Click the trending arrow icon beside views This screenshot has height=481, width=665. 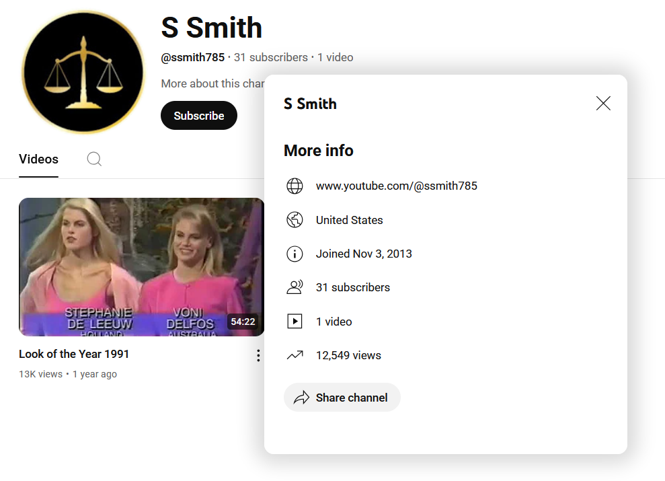[x=295, y=355]
